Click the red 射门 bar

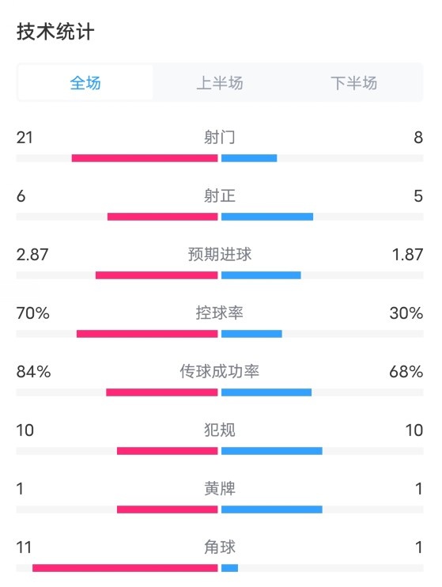145,158
